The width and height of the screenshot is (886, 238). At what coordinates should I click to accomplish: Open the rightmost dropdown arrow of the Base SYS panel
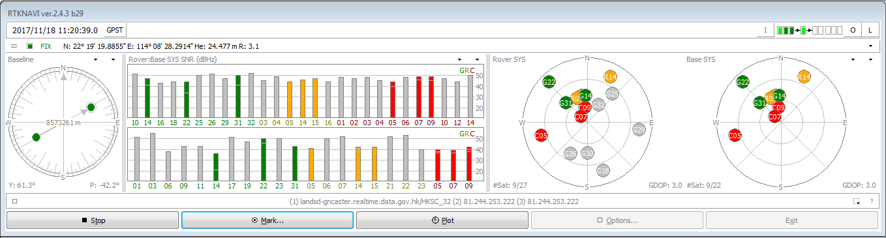point(871,59)
